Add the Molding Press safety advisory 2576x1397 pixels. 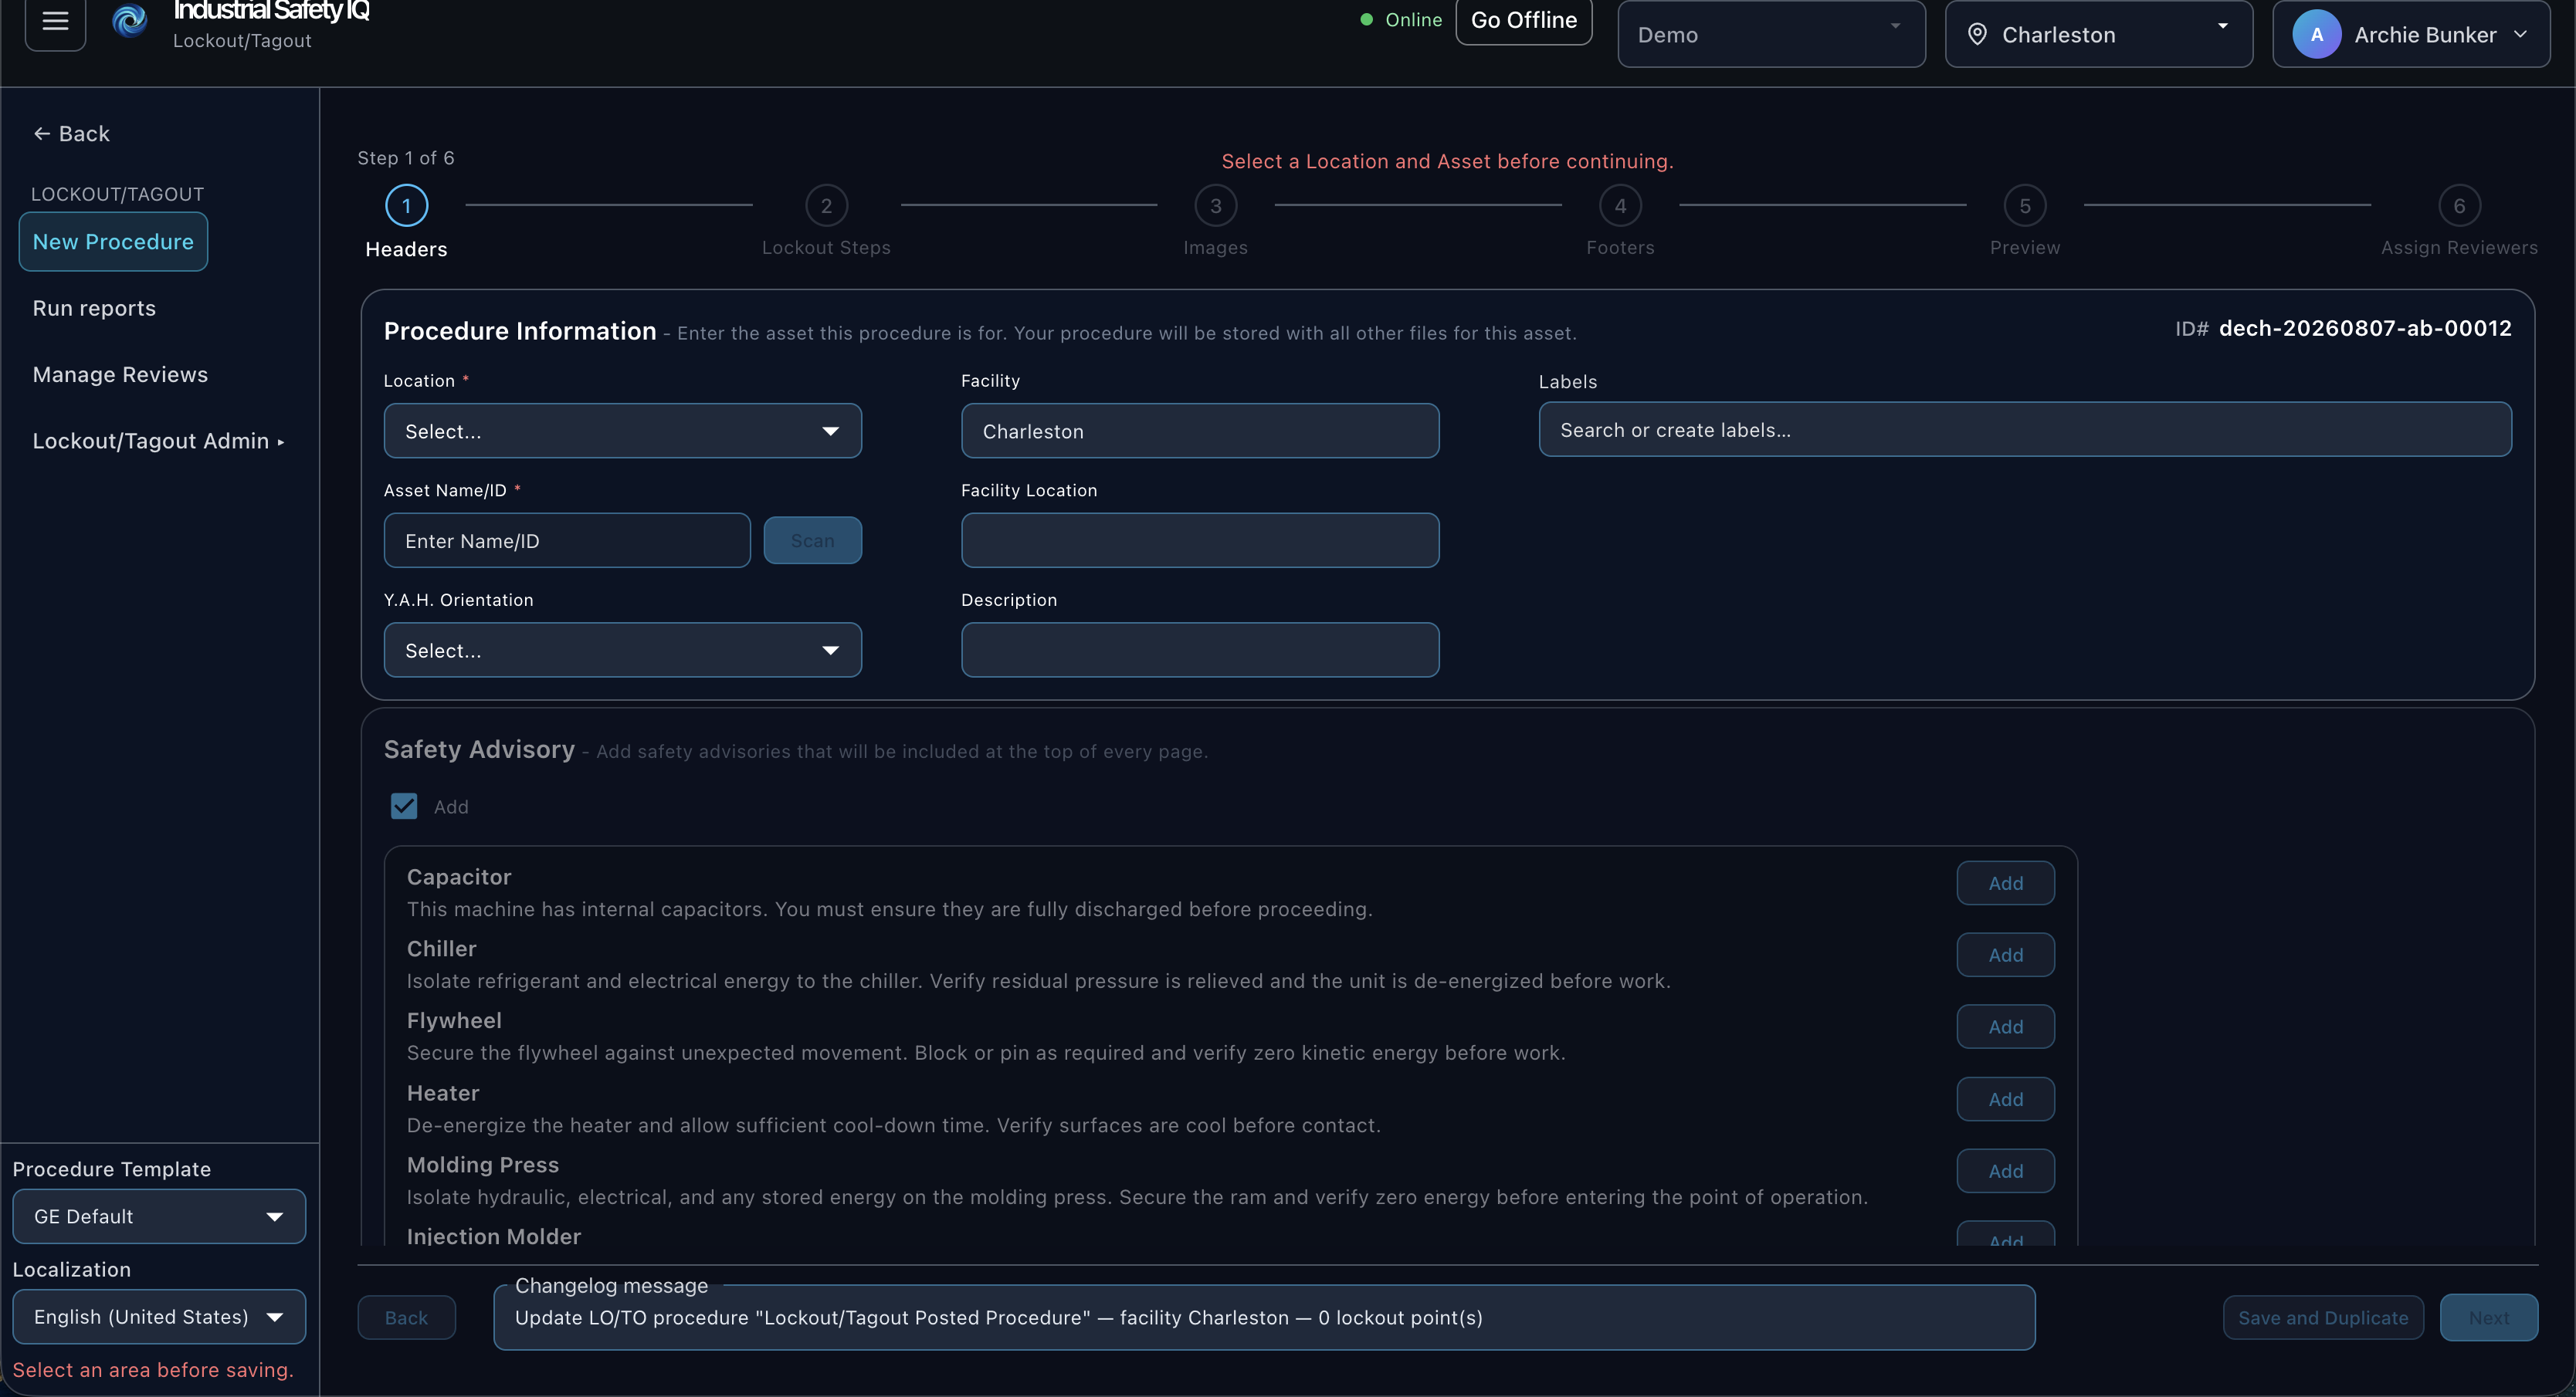pos(2005,1171)
